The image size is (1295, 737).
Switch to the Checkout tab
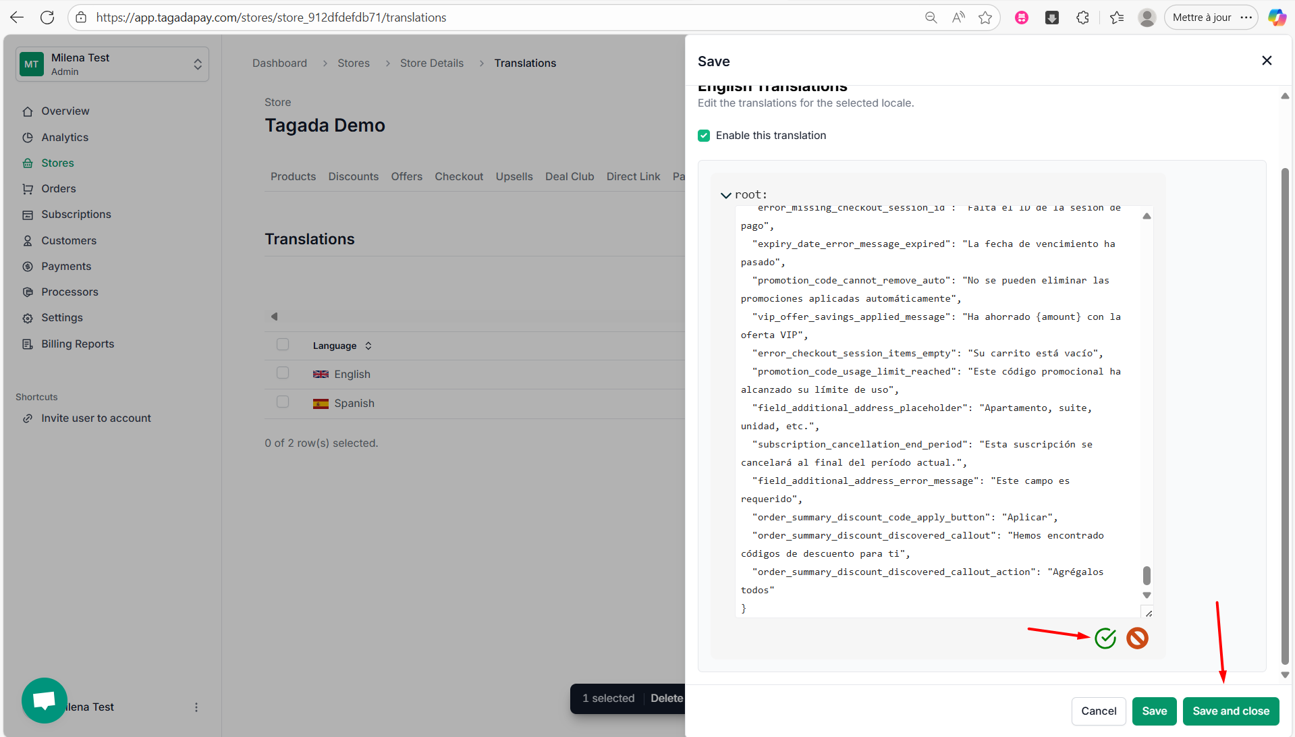[x=458, y=176]
